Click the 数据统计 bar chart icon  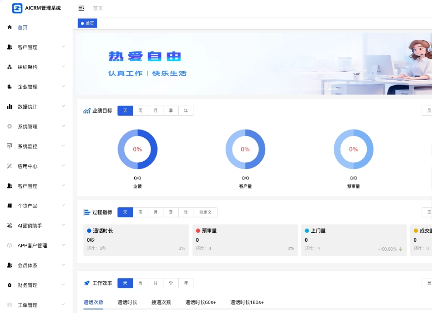tap(9, 106)
